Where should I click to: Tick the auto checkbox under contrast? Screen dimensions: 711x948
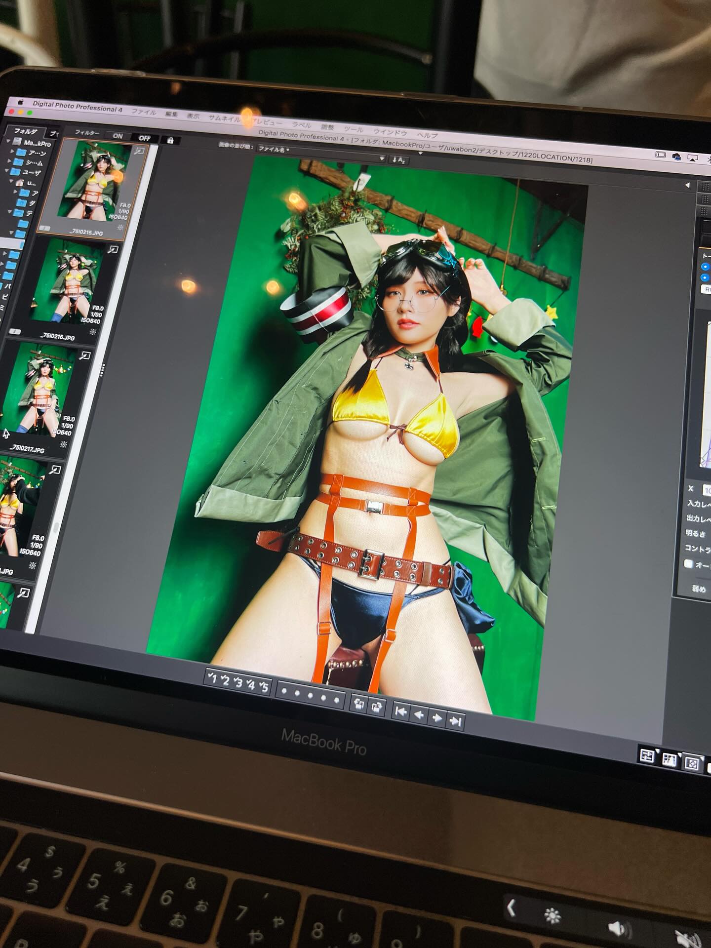689,564
